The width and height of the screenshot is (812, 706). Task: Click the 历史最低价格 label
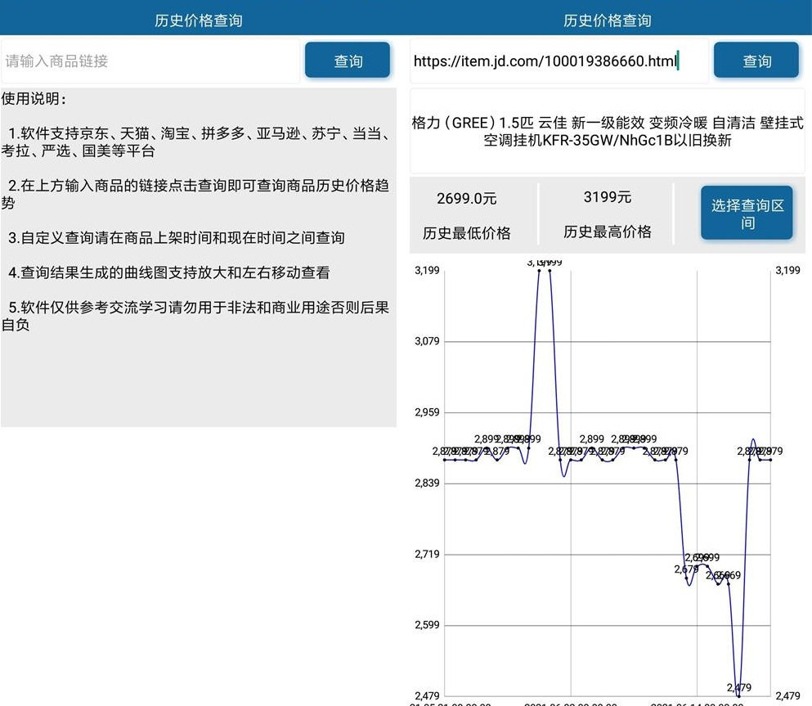467,233
